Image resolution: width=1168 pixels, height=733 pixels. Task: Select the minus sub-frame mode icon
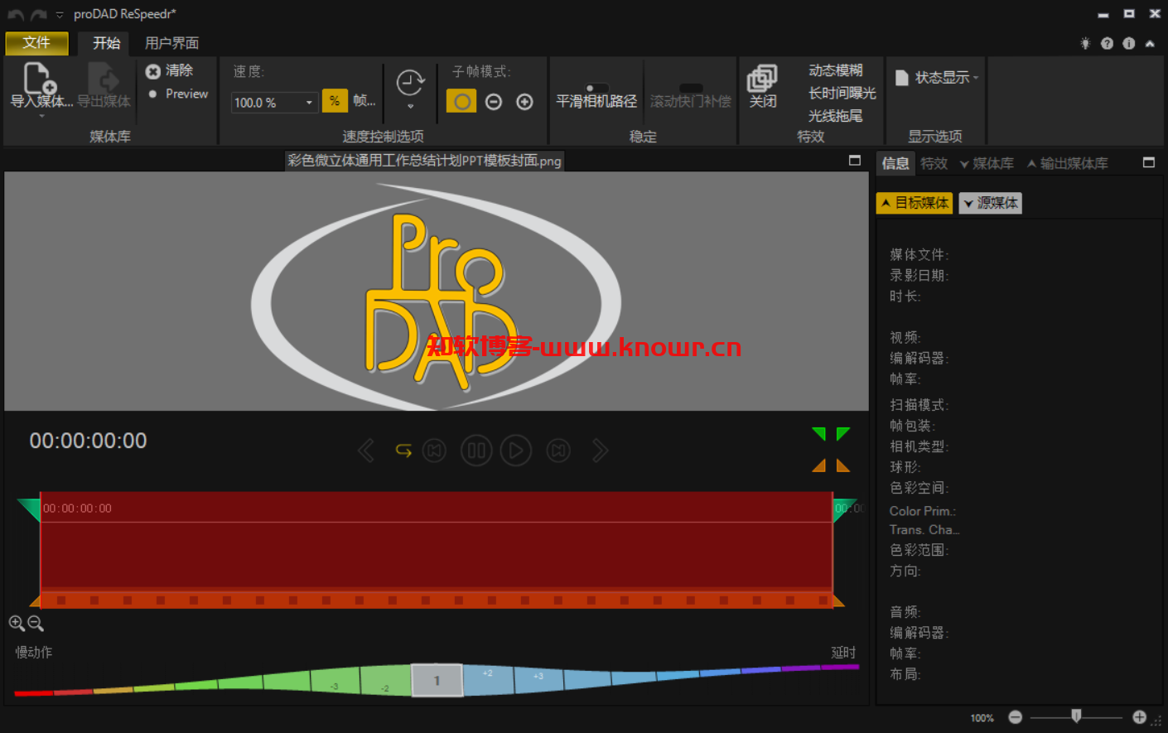pyautogui.click(x=494, y=102)
